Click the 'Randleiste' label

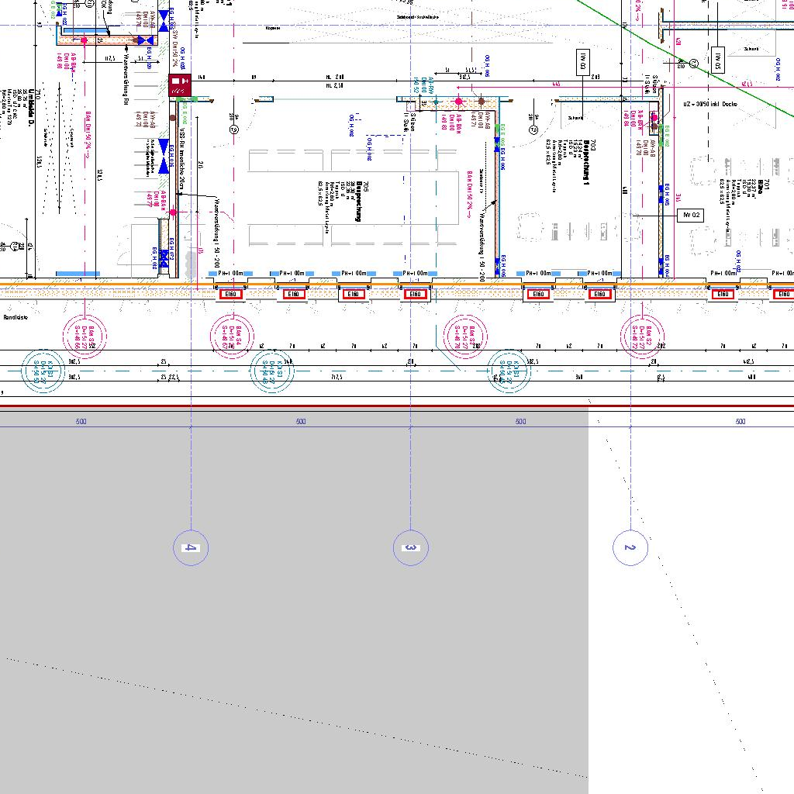(16, 317)
